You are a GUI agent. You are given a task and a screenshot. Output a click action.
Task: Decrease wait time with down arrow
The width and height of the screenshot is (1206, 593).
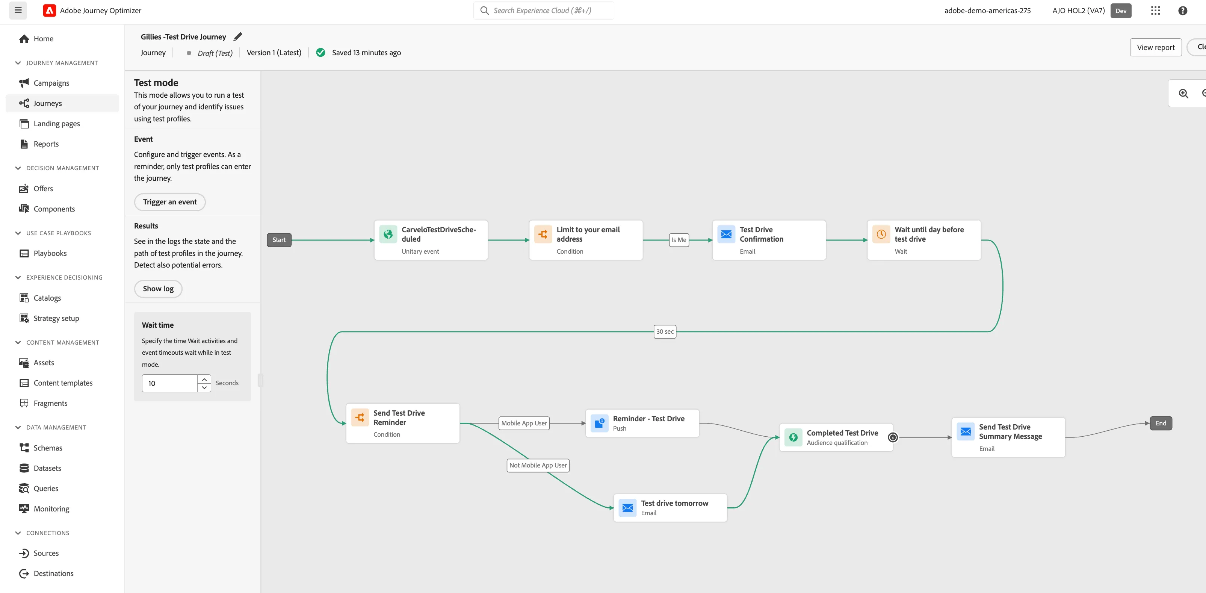(204, 387)
